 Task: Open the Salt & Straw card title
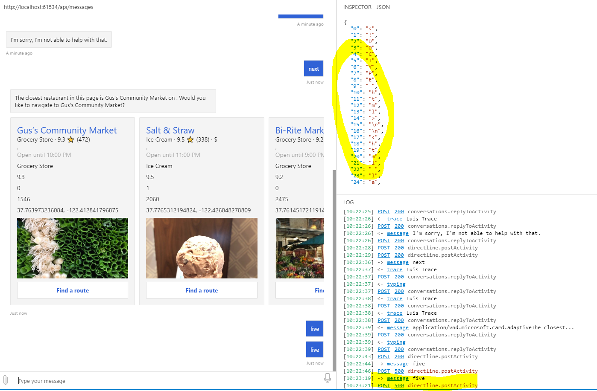(170, 130)
